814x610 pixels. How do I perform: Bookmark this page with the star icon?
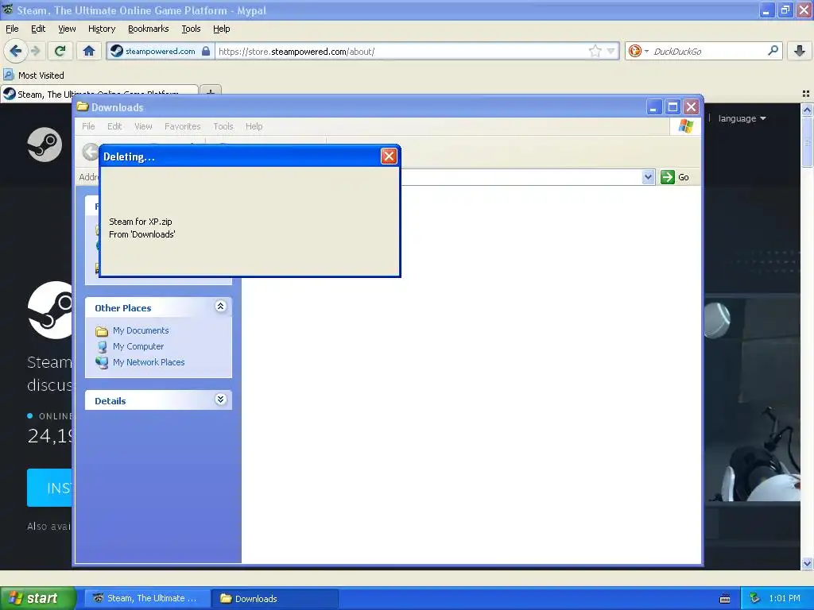[x=595, y=51]
